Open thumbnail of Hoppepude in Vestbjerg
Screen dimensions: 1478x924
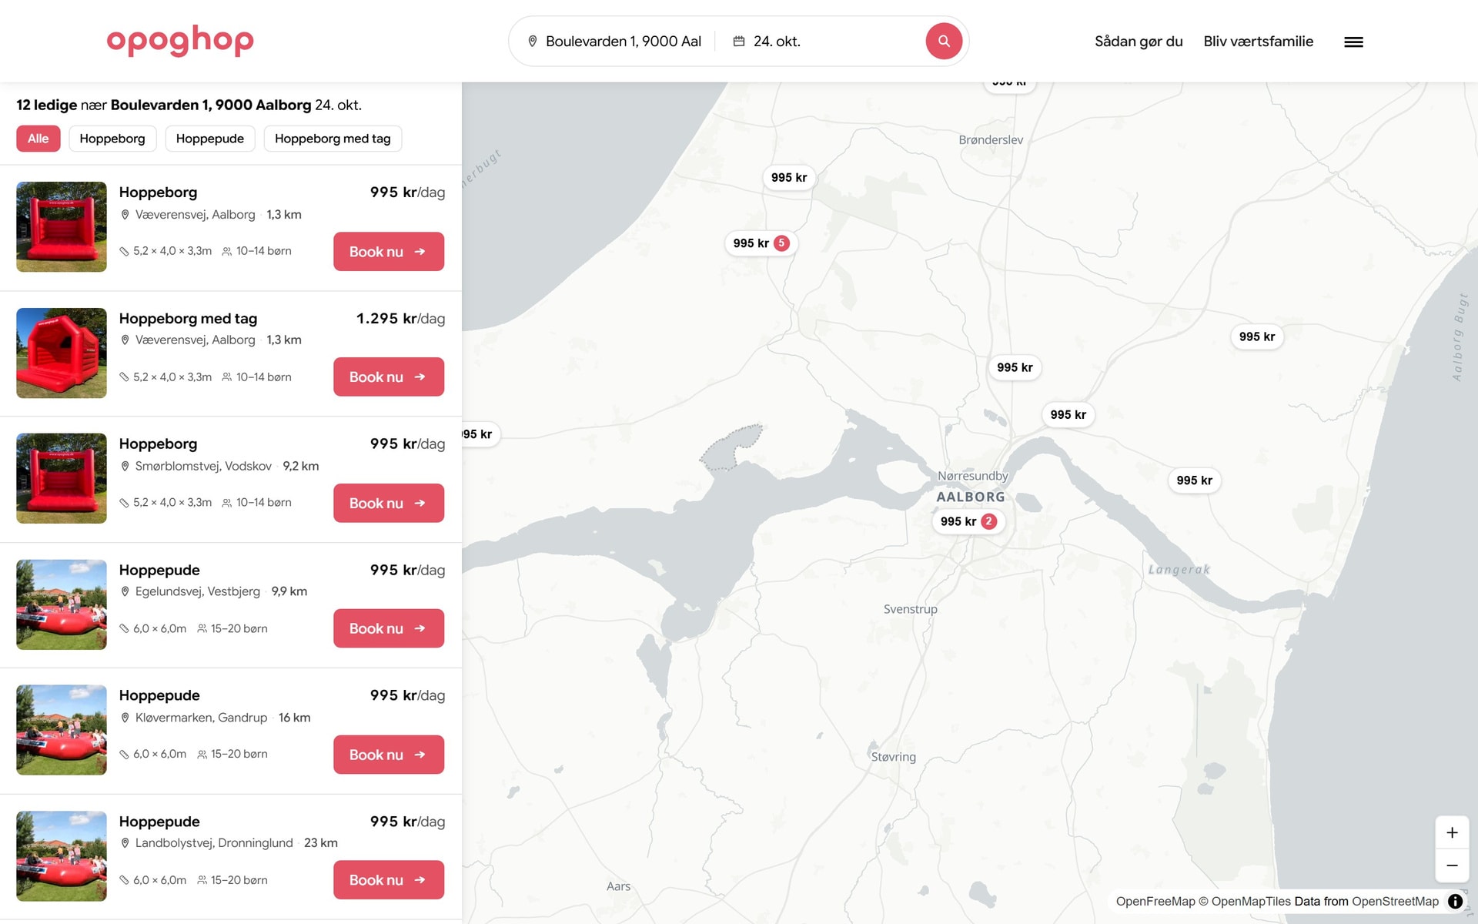click(x=62, y=604)
